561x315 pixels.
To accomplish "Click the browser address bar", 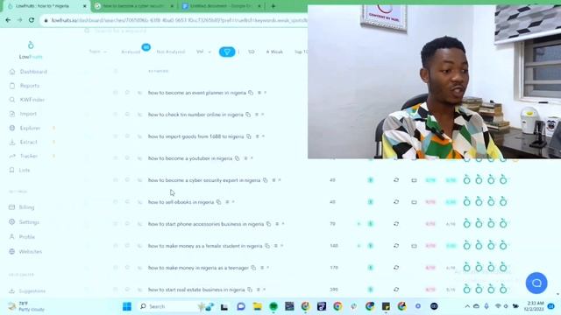I will click(175, 20).
